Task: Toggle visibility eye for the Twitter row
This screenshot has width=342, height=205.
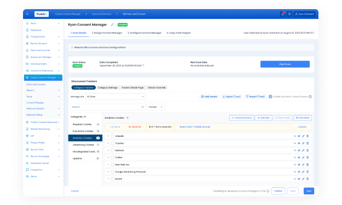Action: [x=299, y=158]
